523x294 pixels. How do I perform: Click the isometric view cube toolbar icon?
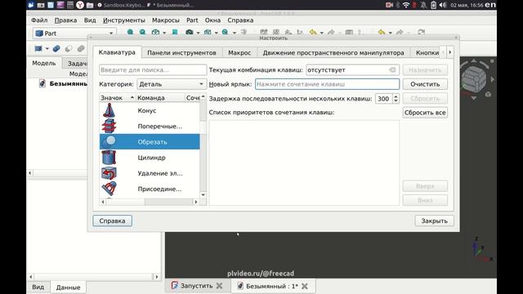[x=155, y=33]
